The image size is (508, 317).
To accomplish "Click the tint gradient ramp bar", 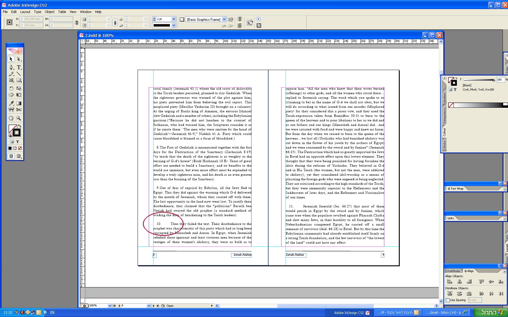I will [478, 105].
